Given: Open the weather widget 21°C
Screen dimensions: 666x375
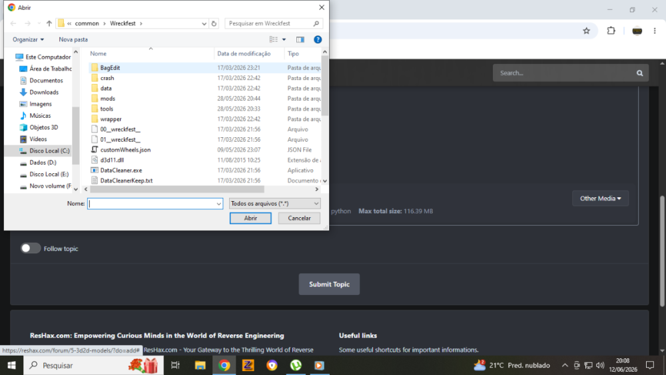Looking at the screenshot, I should click(x=511, y=365).
